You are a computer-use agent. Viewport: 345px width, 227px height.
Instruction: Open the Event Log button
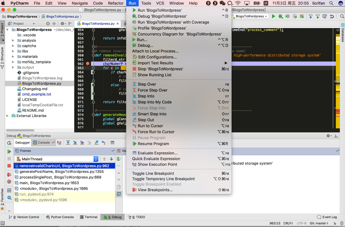click(x=327, y=217)
